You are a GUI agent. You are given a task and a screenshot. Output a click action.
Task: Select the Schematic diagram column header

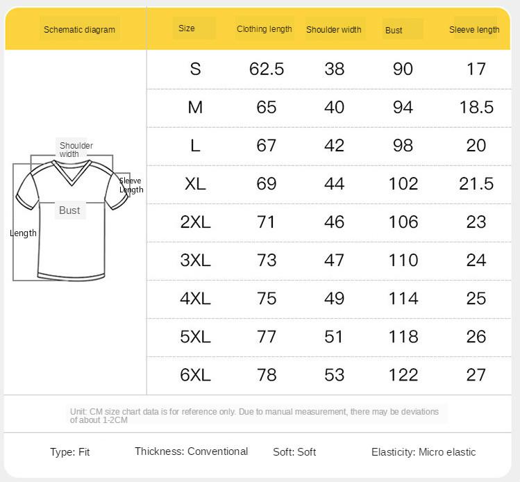[79, 30]
